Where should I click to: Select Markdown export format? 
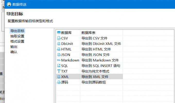point(70,60)
